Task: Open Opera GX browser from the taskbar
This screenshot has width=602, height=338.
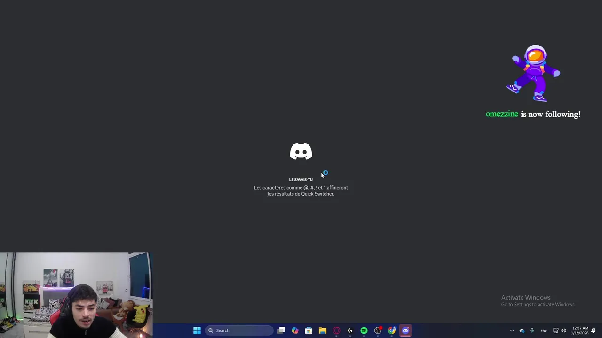Action: (336, 330)
